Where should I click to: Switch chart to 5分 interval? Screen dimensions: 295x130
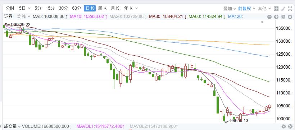(38, 8)
